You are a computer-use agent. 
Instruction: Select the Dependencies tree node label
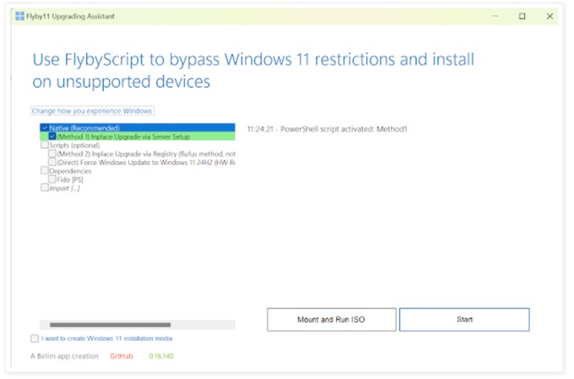coord(70,171)
